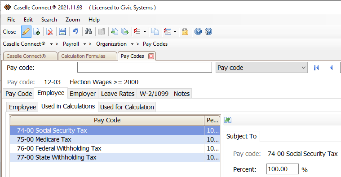
Task: Click the New record page icon
Action: point(36,32)
